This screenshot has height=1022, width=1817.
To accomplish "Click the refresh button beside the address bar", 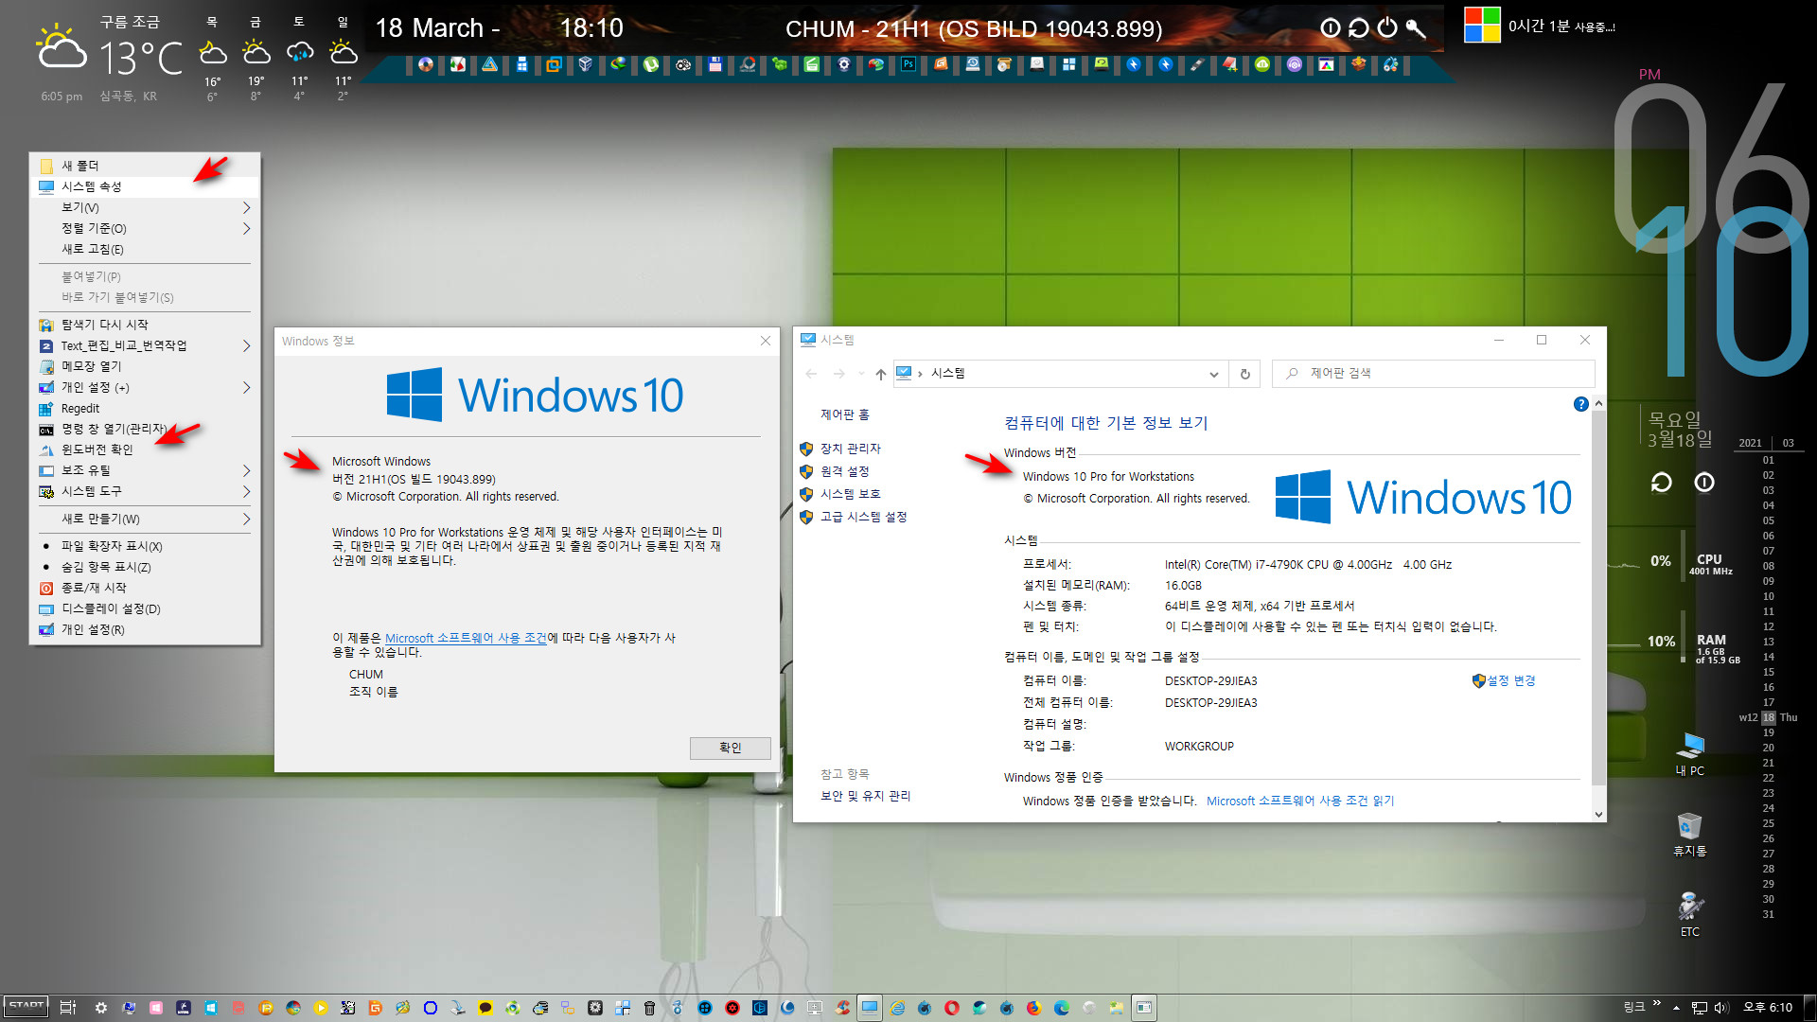I will [x=1244, y=374].
